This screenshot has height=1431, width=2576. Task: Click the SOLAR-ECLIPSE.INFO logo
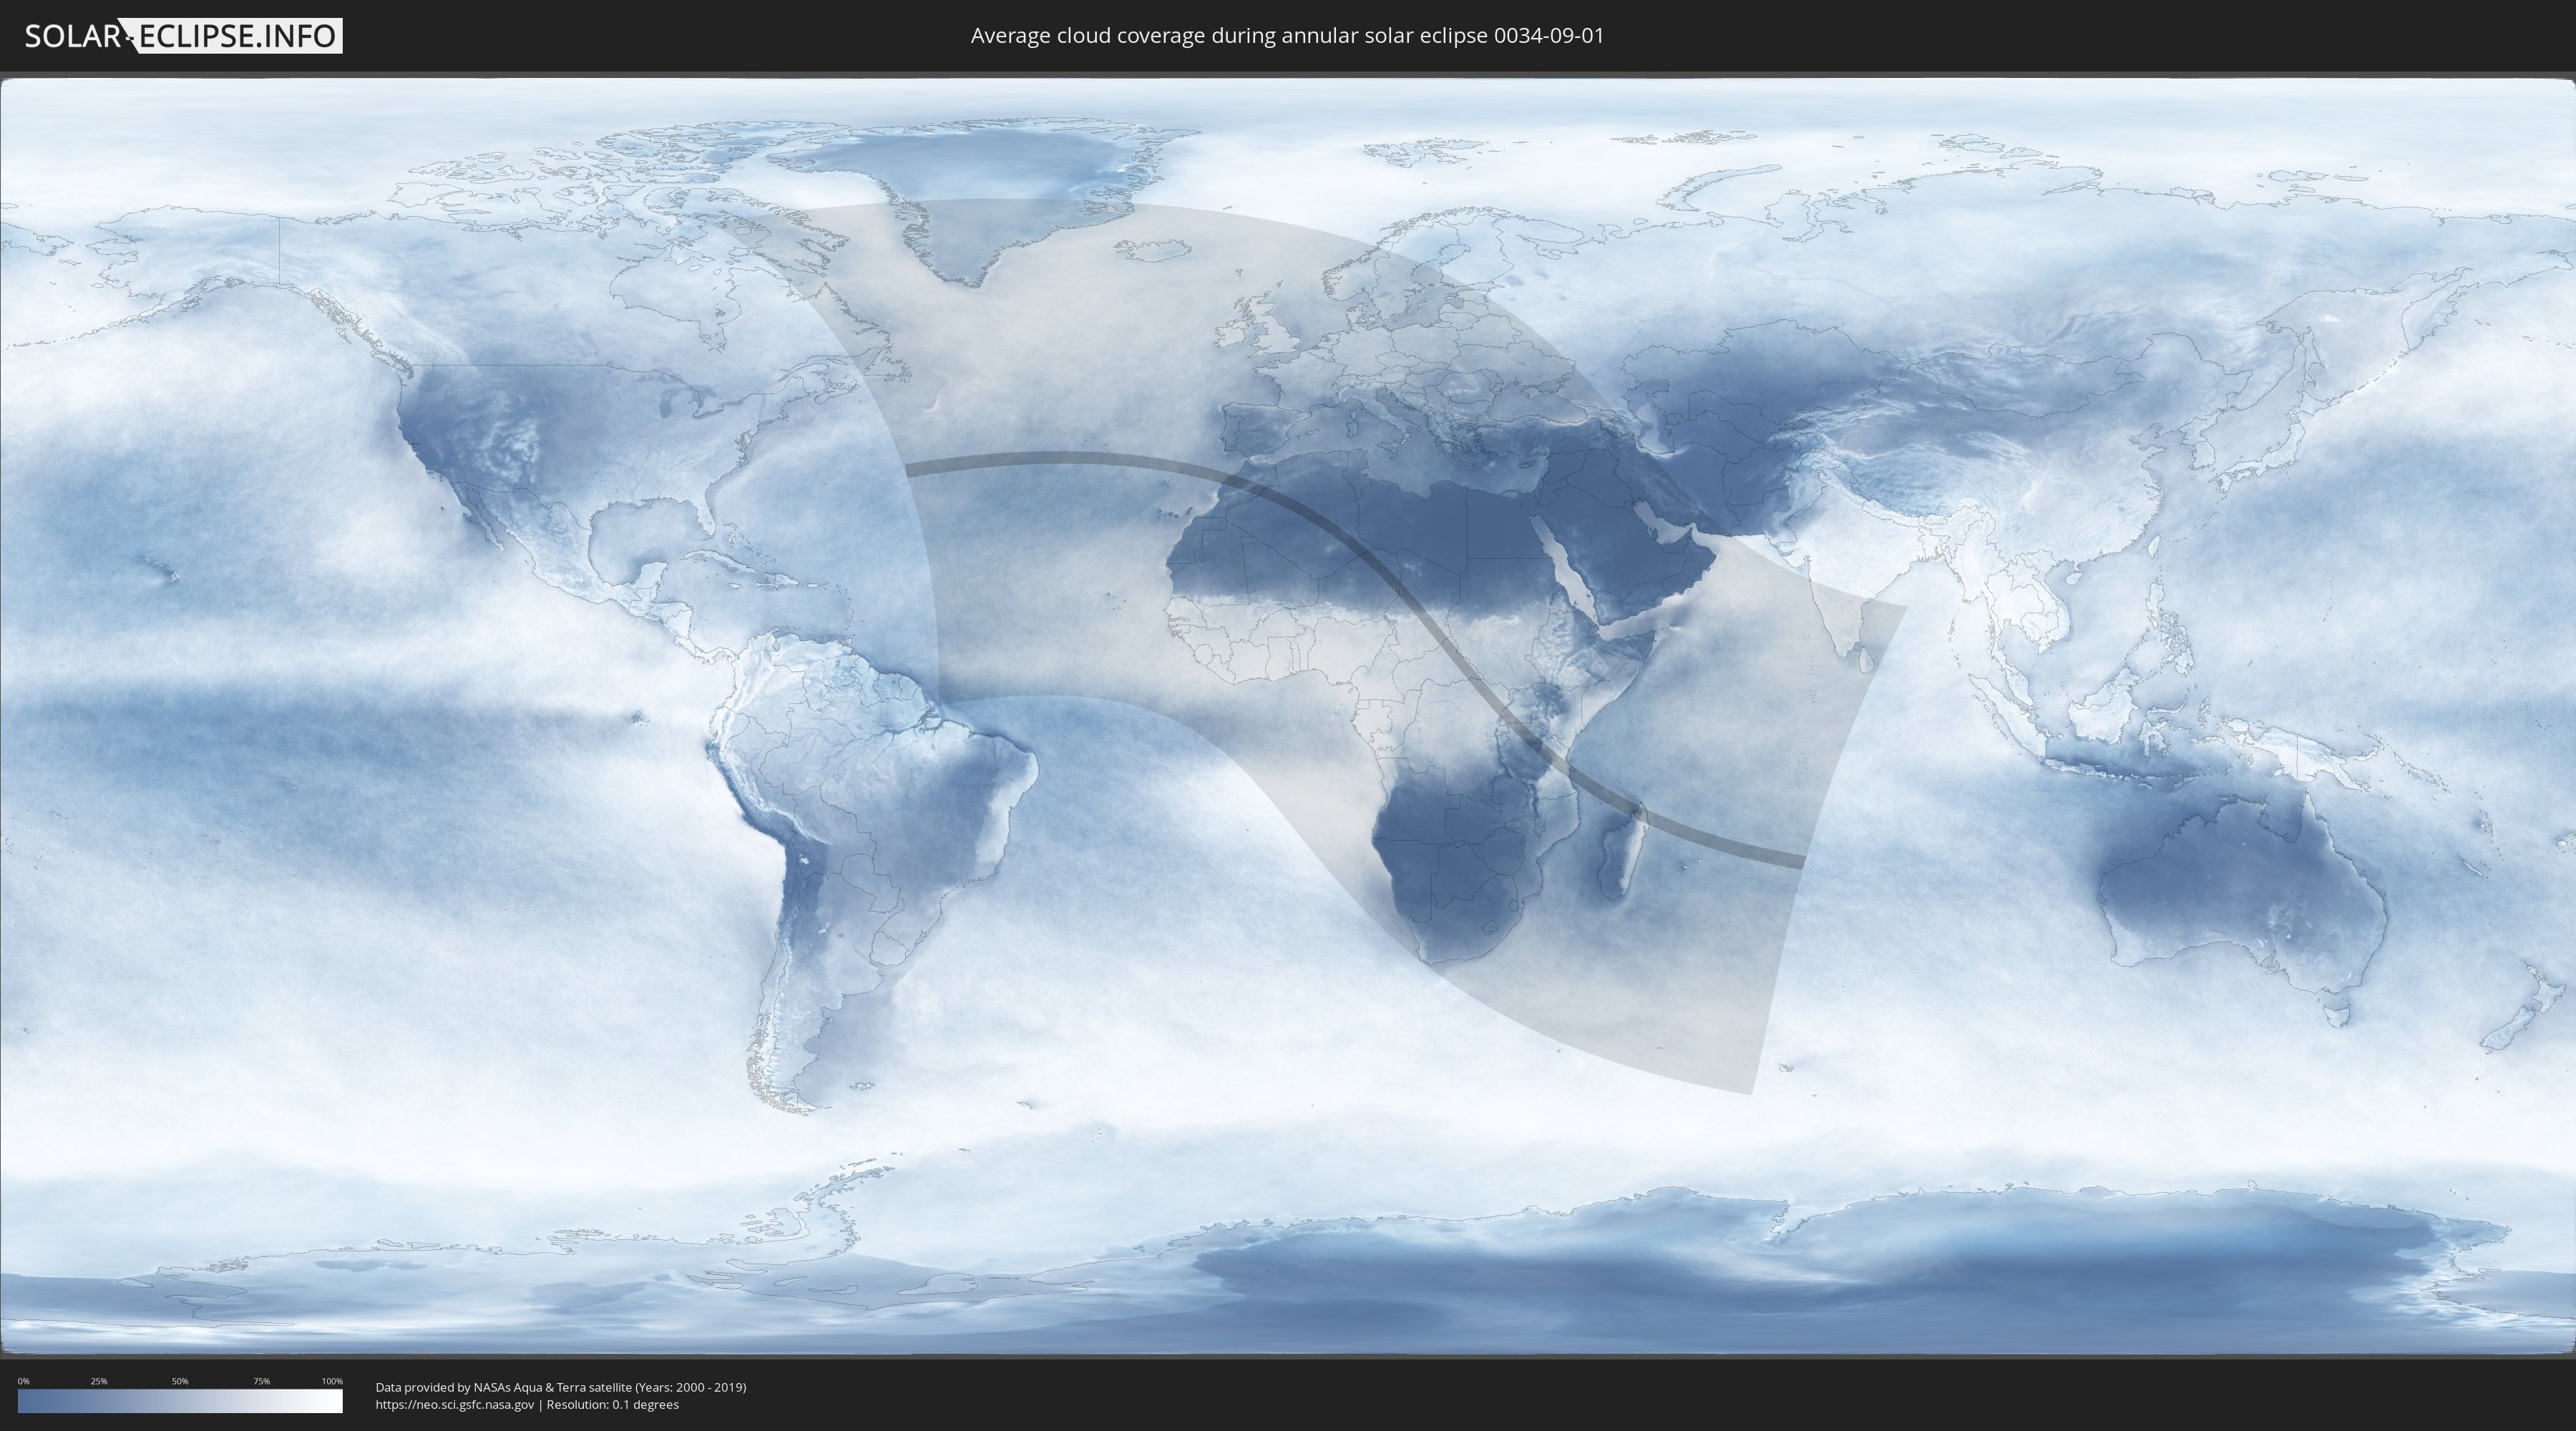[x=182, y=36]
